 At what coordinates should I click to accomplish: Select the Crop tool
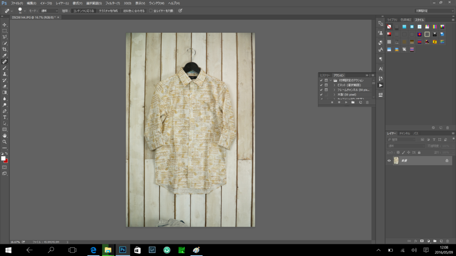coord(4,49)
